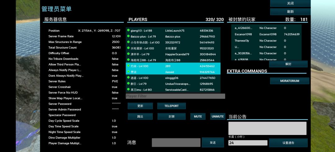Click the Server Password row
This screenshot has height=152, width=335.
coord(85,104)
